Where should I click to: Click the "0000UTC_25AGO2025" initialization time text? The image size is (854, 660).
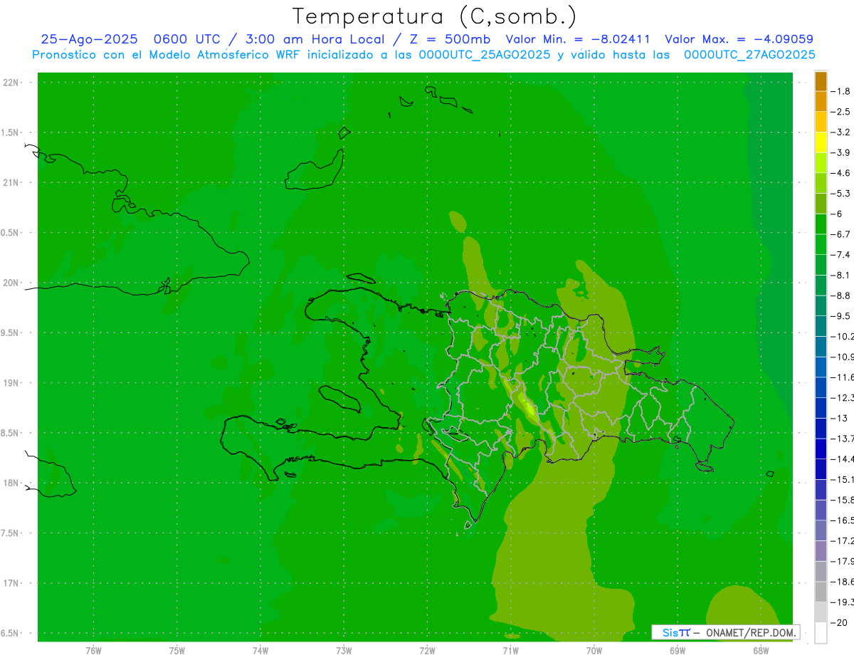pyautogui.click(x=485, y=55)
